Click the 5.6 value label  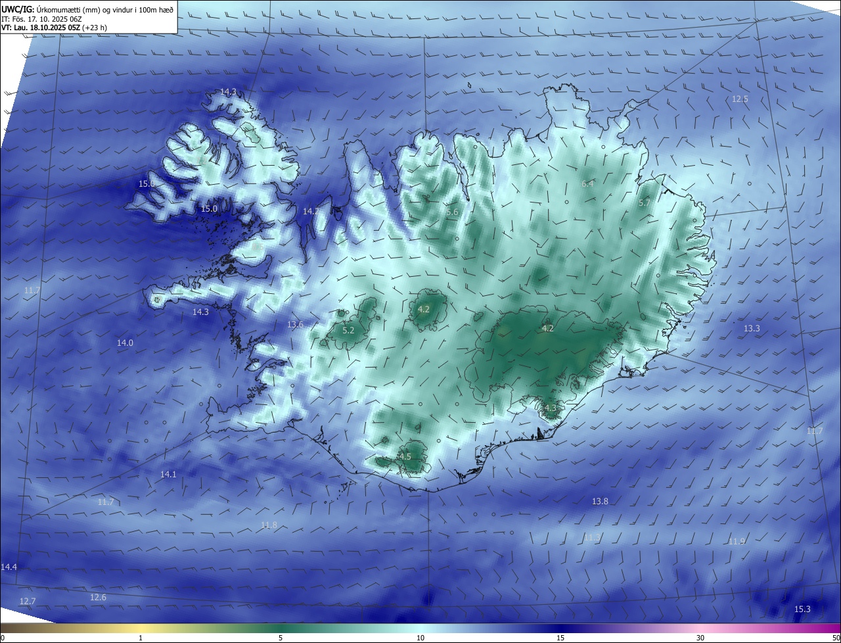pos(452,212)
